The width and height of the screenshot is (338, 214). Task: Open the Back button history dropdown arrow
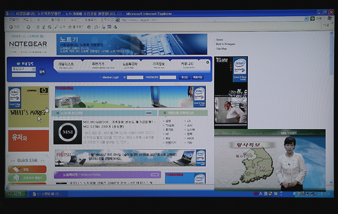tap(23, 27)
